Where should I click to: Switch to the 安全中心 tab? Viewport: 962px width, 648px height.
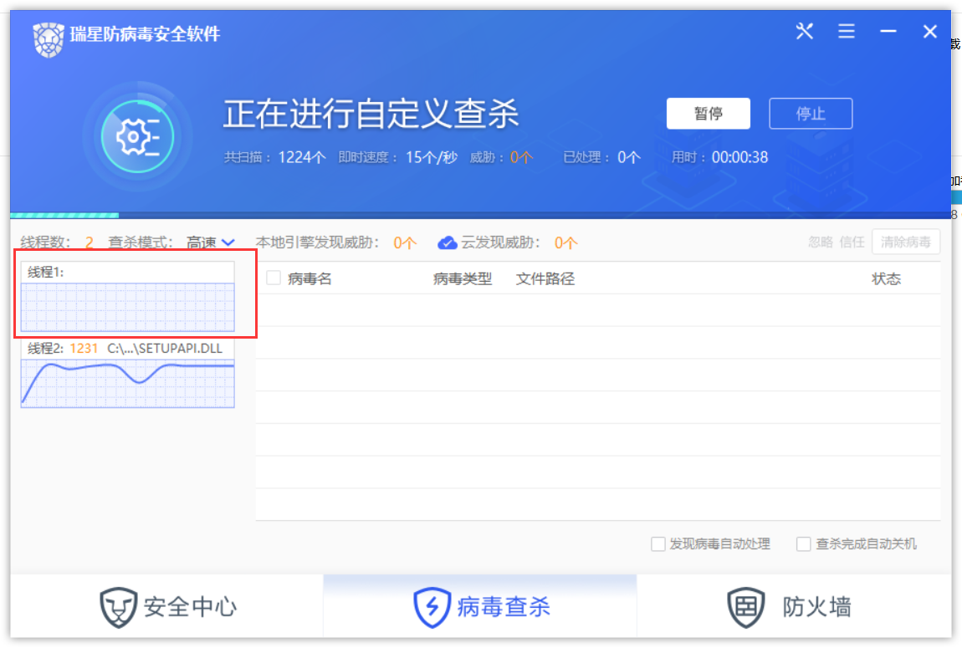(x=166, y=607)
